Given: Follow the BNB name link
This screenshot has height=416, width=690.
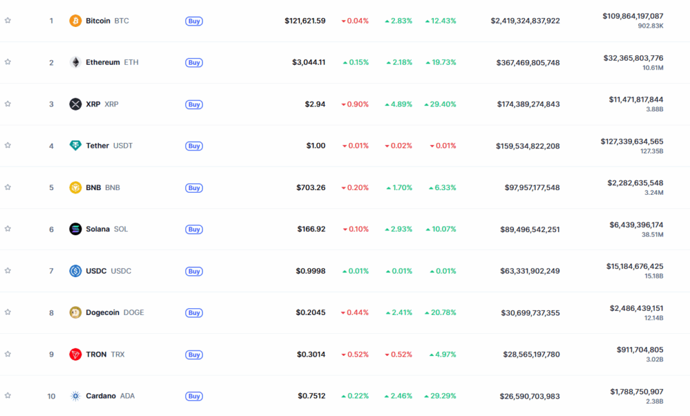Looking at the screenshot, I should pos(103,187).
